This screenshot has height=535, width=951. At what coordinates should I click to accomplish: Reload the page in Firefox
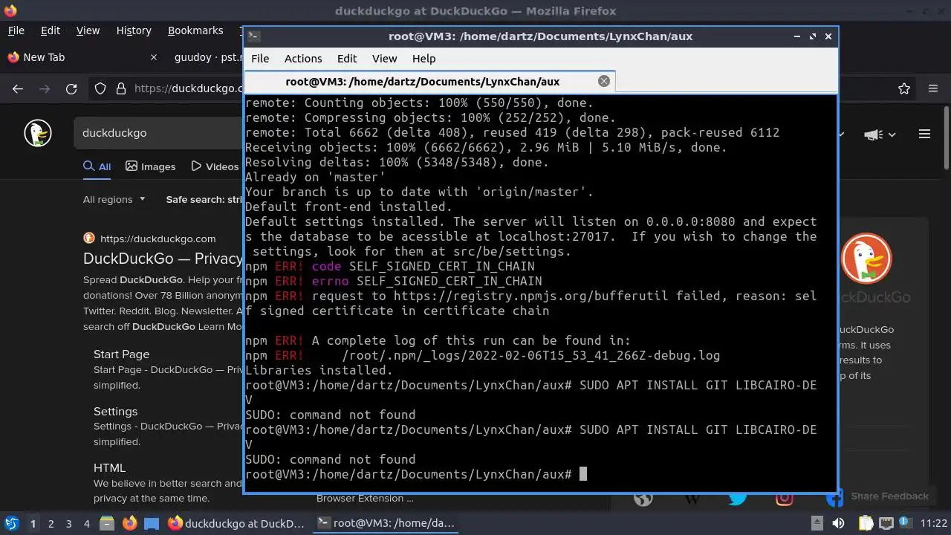pyautogui.click(x=71, y=89)
